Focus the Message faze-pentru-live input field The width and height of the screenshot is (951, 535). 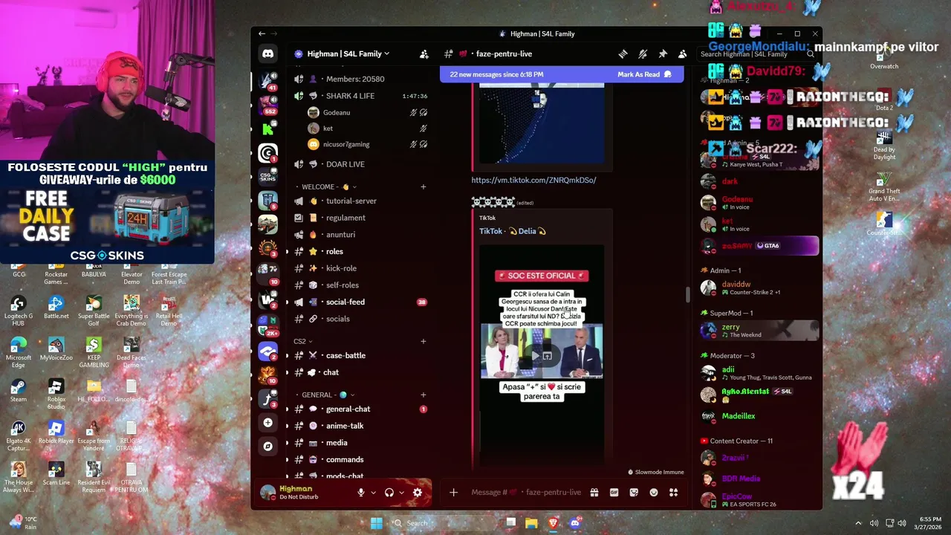tap(526, 492)
